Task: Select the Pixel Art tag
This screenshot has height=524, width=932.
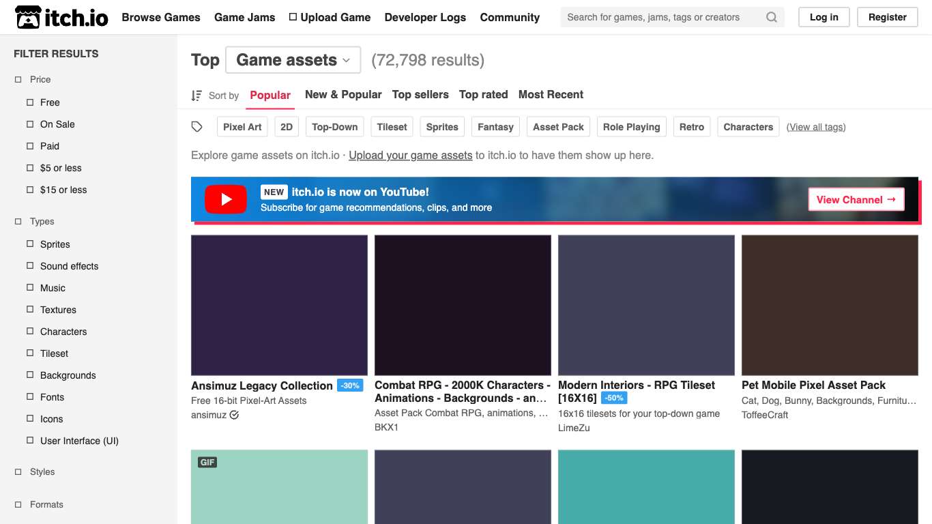Action: coord(242,127)
